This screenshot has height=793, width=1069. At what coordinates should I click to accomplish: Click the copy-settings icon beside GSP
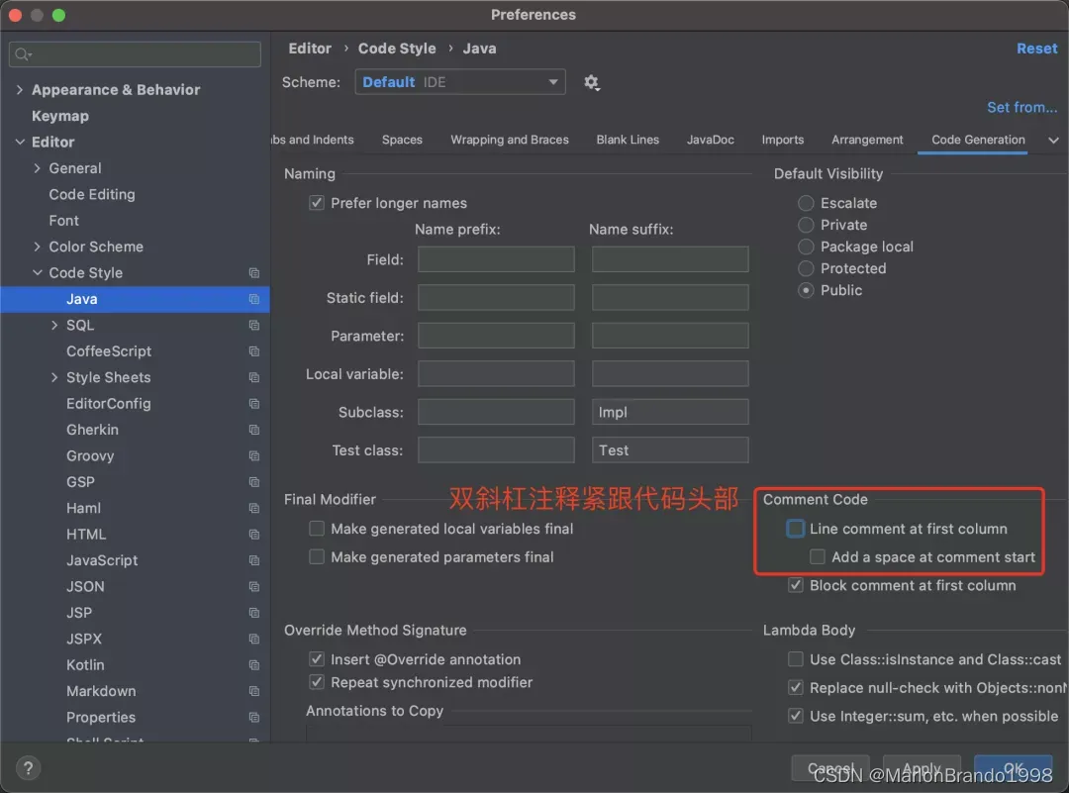pos(254,482)
